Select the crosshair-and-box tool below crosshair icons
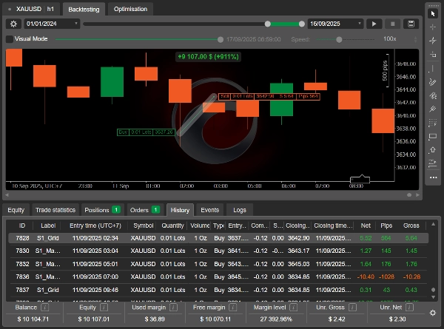The width and height of the screenshot is (444, 329). pos(433,54)
